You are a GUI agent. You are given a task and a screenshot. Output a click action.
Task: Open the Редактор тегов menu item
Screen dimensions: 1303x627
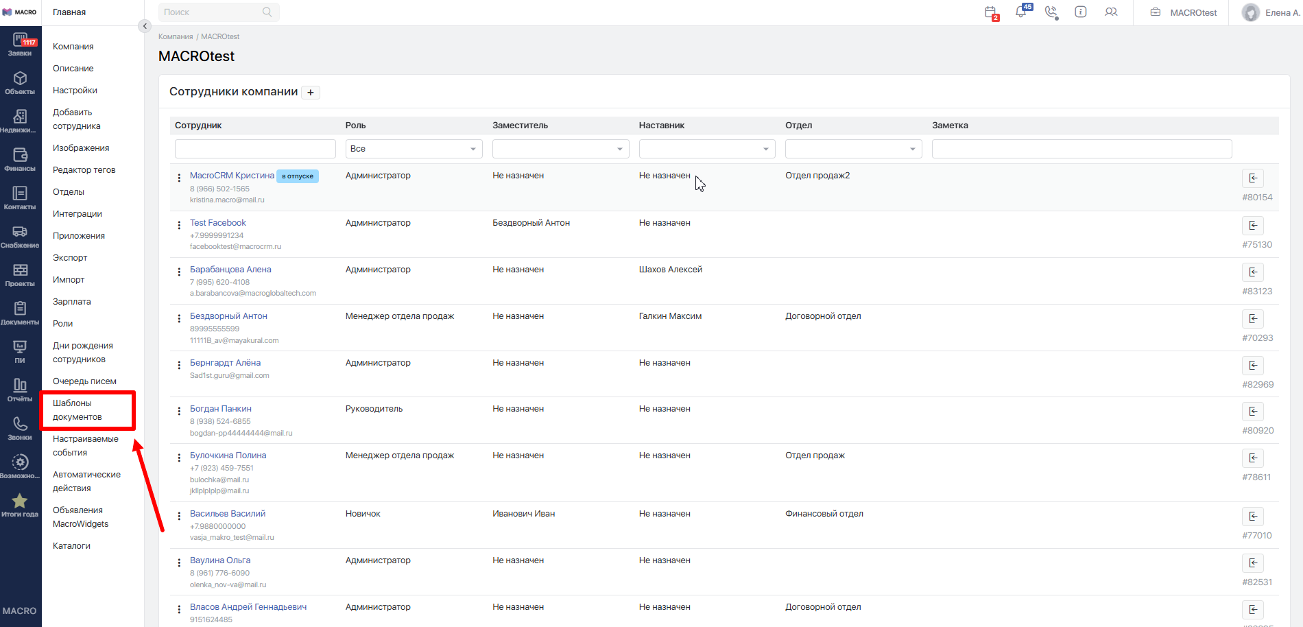point(84,170)
